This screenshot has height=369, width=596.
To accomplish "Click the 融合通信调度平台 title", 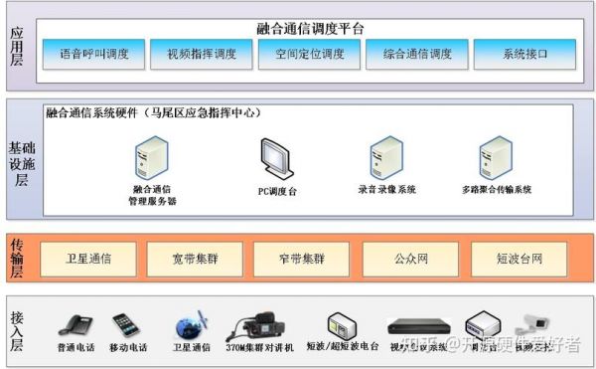I will click(x=310, y=29).
